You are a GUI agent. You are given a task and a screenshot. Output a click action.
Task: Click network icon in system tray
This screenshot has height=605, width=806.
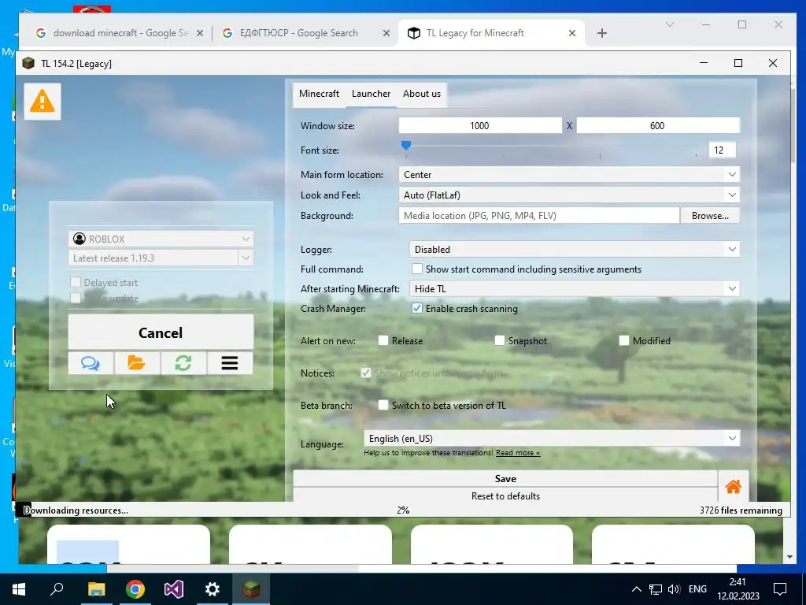656,589
